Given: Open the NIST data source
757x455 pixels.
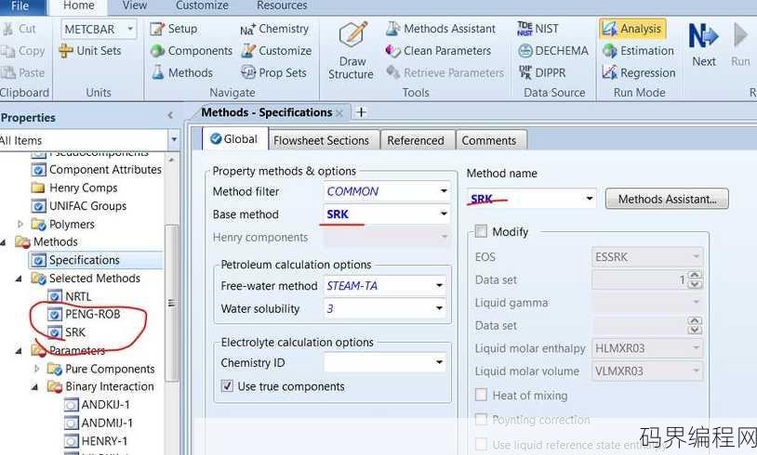Looking at the screenshot, I should point(538,29).
